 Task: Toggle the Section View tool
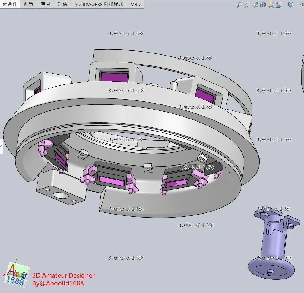point(263,5)
